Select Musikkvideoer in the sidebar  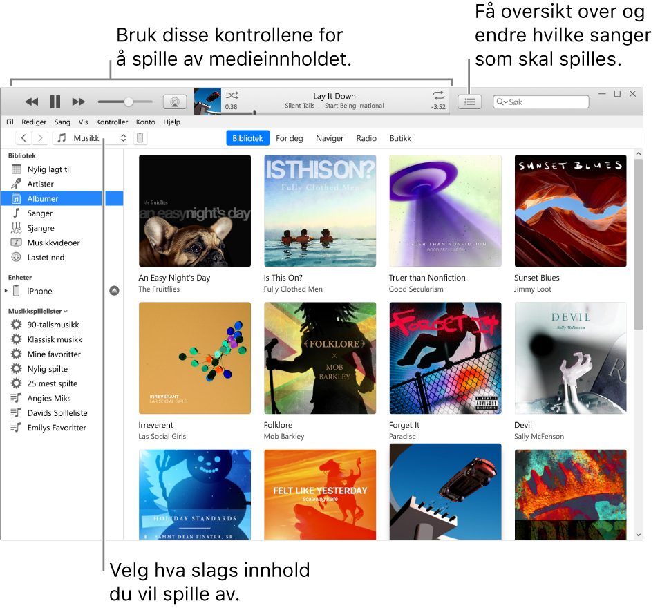pos(62,243)
